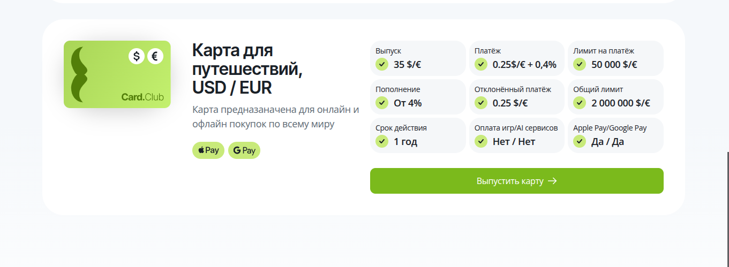Click checkmark icon next to 35 $/€
This screenshot has height=267, width=729.
click(382, 64)
